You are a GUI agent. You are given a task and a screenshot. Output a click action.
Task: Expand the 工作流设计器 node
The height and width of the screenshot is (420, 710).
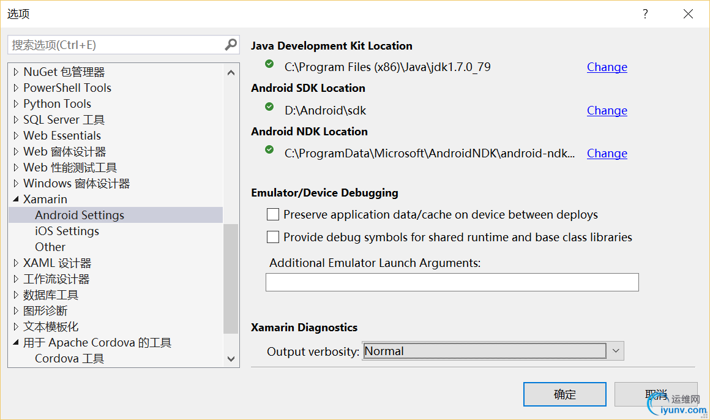click(16, 279)
